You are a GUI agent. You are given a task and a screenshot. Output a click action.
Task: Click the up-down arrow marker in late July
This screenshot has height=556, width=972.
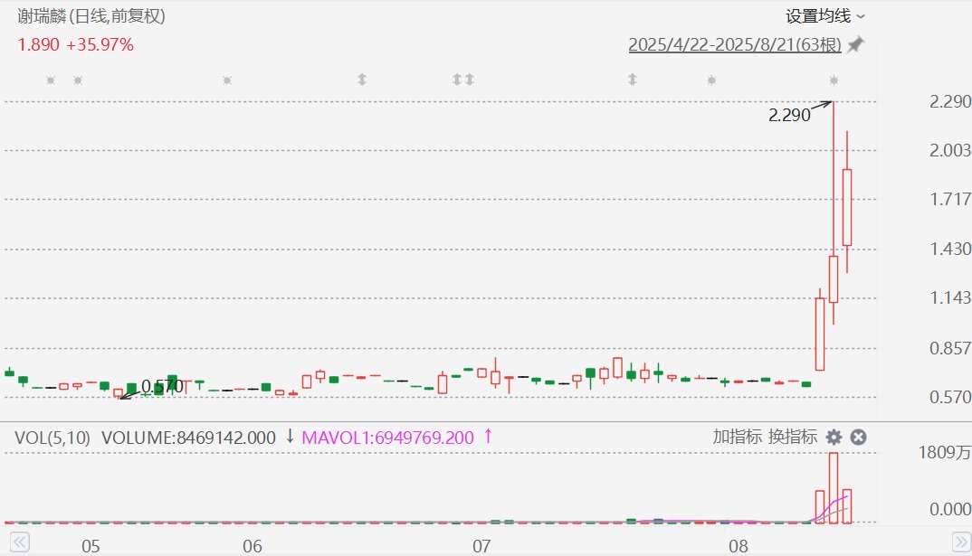click(x=633, y=80)
